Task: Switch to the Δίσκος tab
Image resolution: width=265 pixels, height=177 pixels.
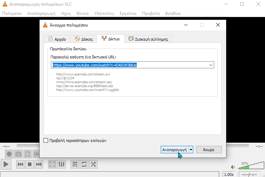Action: (x=83, y=39)
